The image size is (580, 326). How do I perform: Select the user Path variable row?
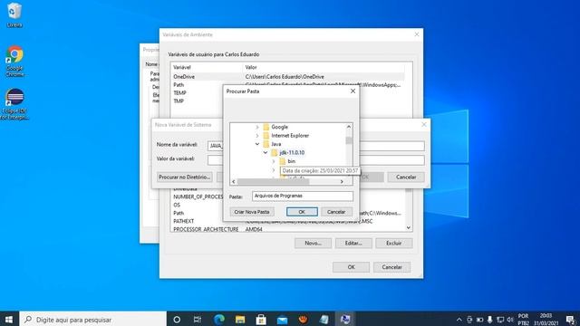[288, 85]
